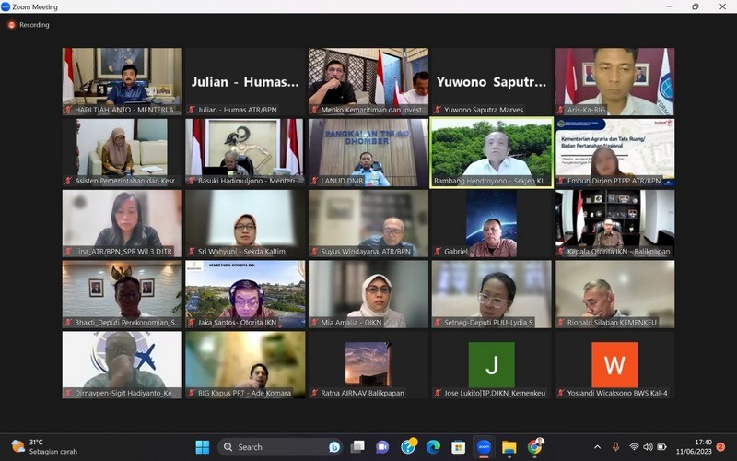Select Yosiandi Wicaksono's orange W avatar tile
The width and height of the screenshot is (737, 461).
[x=614, y=365]
